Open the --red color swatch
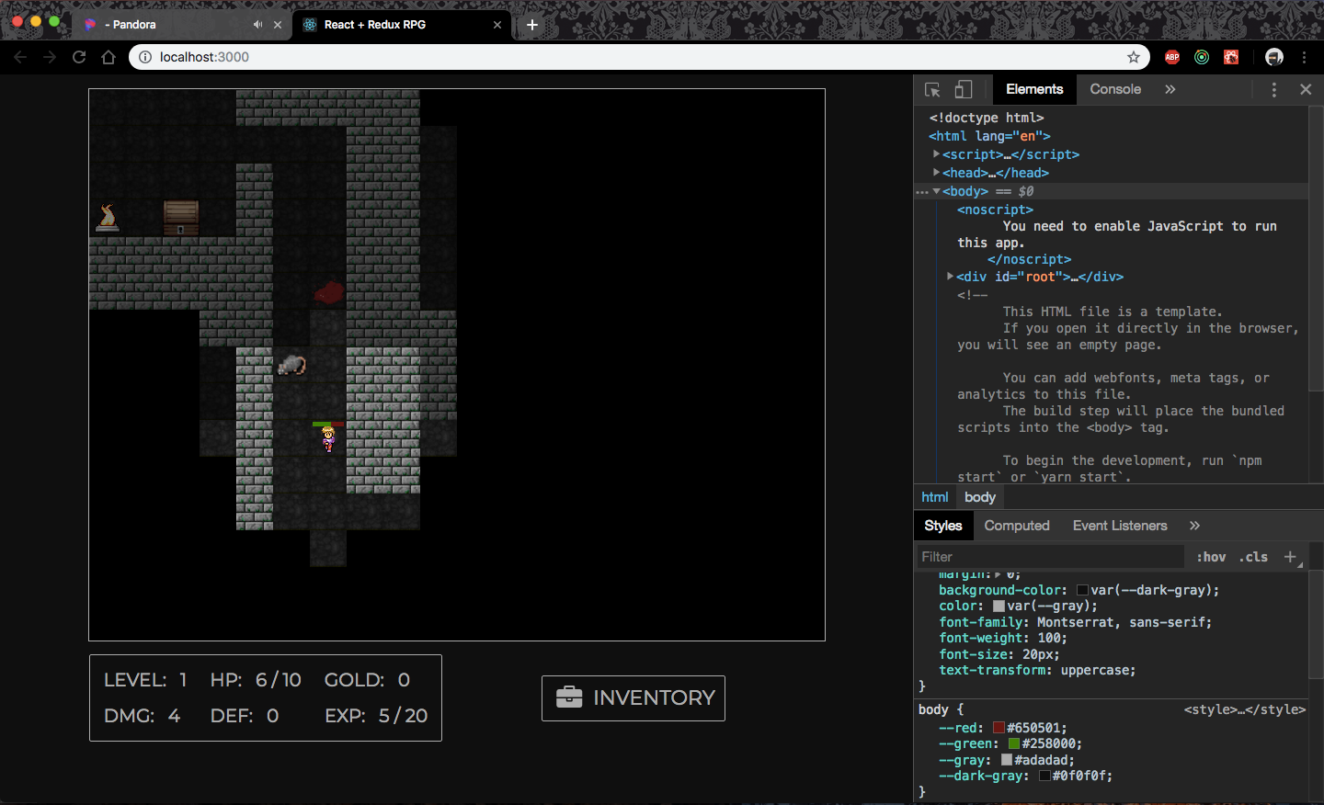 pyautogui.click(x=999, y=728)
